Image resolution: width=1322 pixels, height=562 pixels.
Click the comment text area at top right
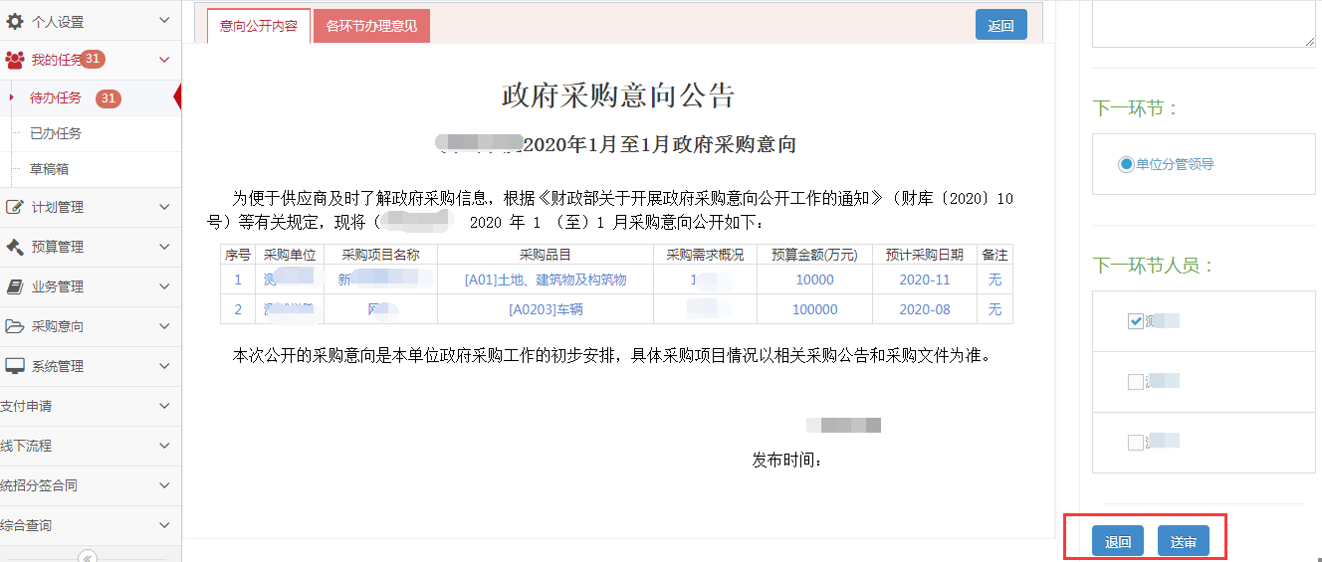click(1203, 24)
